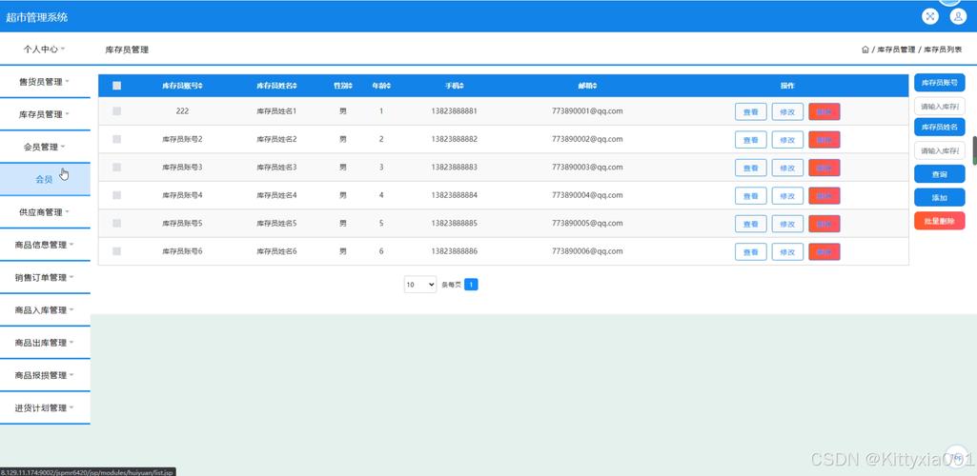Click 查看 button for account 222 row
The width and height of the screenshot is (977, 476).
click(x=751, y=112)
